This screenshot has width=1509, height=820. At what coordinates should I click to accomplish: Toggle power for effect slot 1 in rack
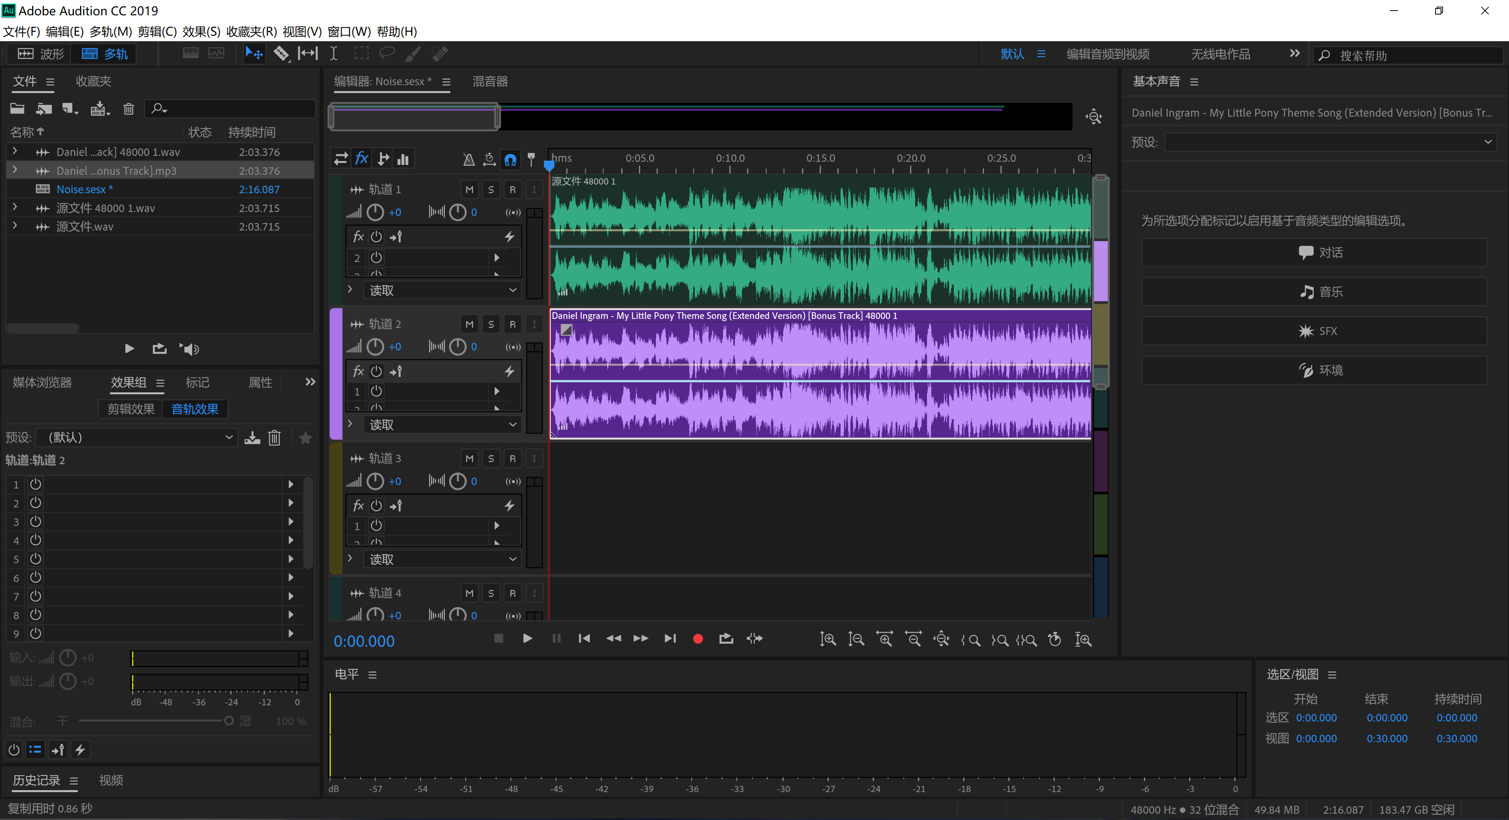36,485
